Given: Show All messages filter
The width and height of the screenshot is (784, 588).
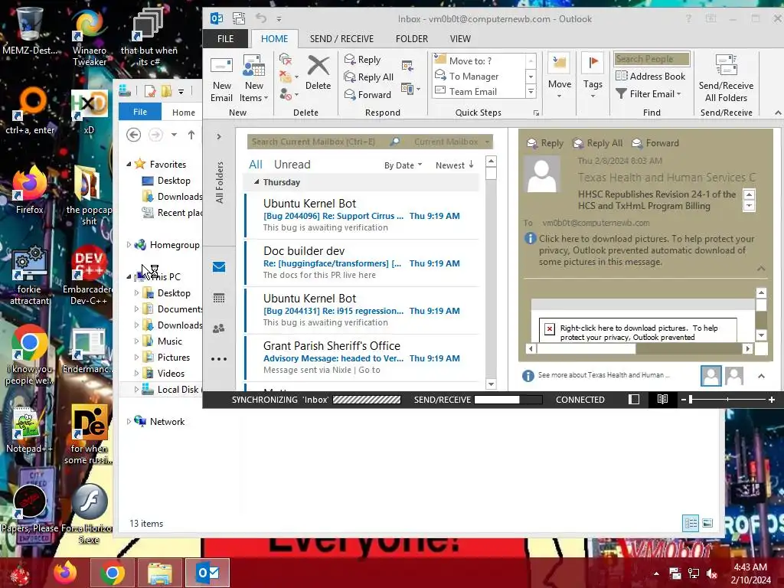Looking at the screenshot, I should (256, 165).
